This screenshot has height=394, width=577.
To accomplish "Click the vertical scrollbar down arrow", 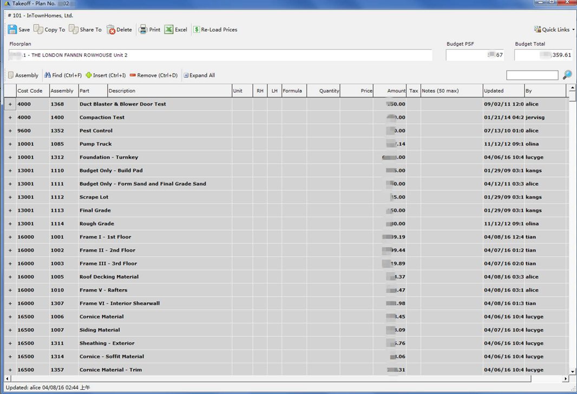I will (x=573, y=372).
